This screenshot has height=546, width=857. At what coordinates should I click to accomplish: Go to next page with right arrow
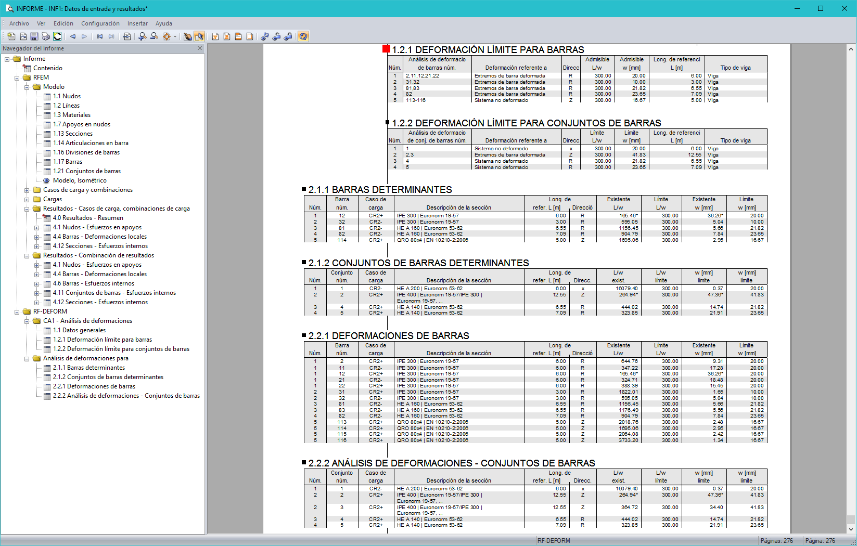pos(84,36)
